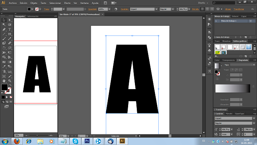Screen dimensions: 257x145
Task: Open the Archivo menu
Action: (12, 3)
